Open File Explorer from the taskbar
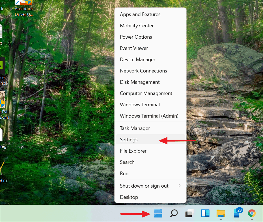Image resolution: width=263 pixels, height=222 pixels. [221, 214]
